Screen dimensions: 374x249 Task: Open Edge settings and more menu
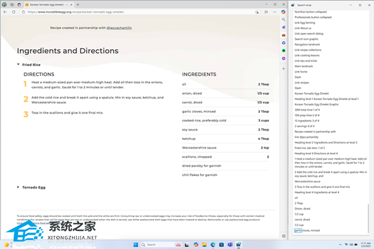(x=275, y=12)
